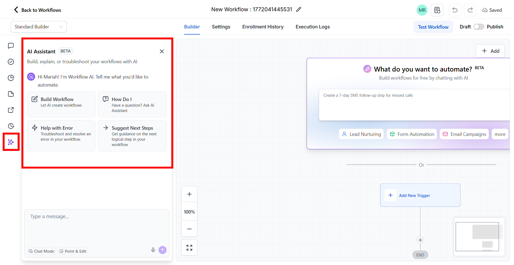514x265 pixels.
Task: Click the redo arrow icon
Action: pyautogui.click(x=470, y=10)
